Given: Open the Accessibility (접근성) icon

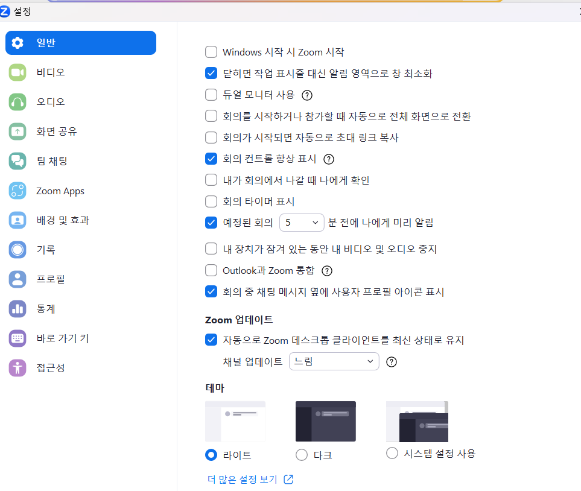Looking at the screenshot, I should [17, 368].
